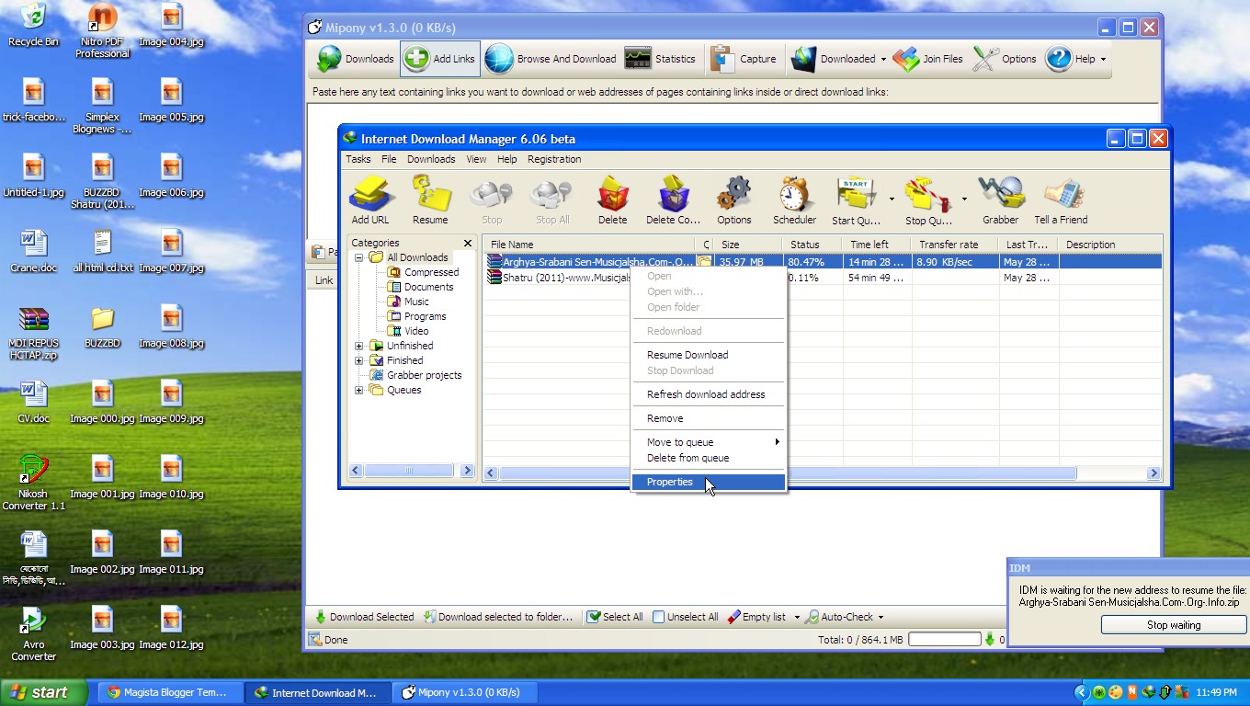Click Download selected to folder button

(498, 617)
